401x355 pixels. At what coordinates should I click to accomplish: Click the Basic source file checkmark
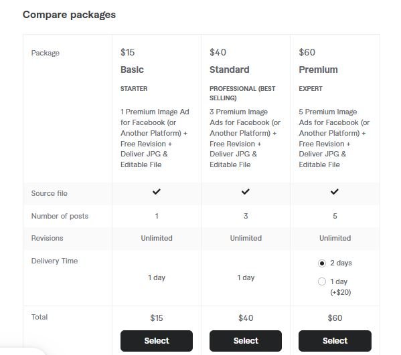tap(157, 192)
